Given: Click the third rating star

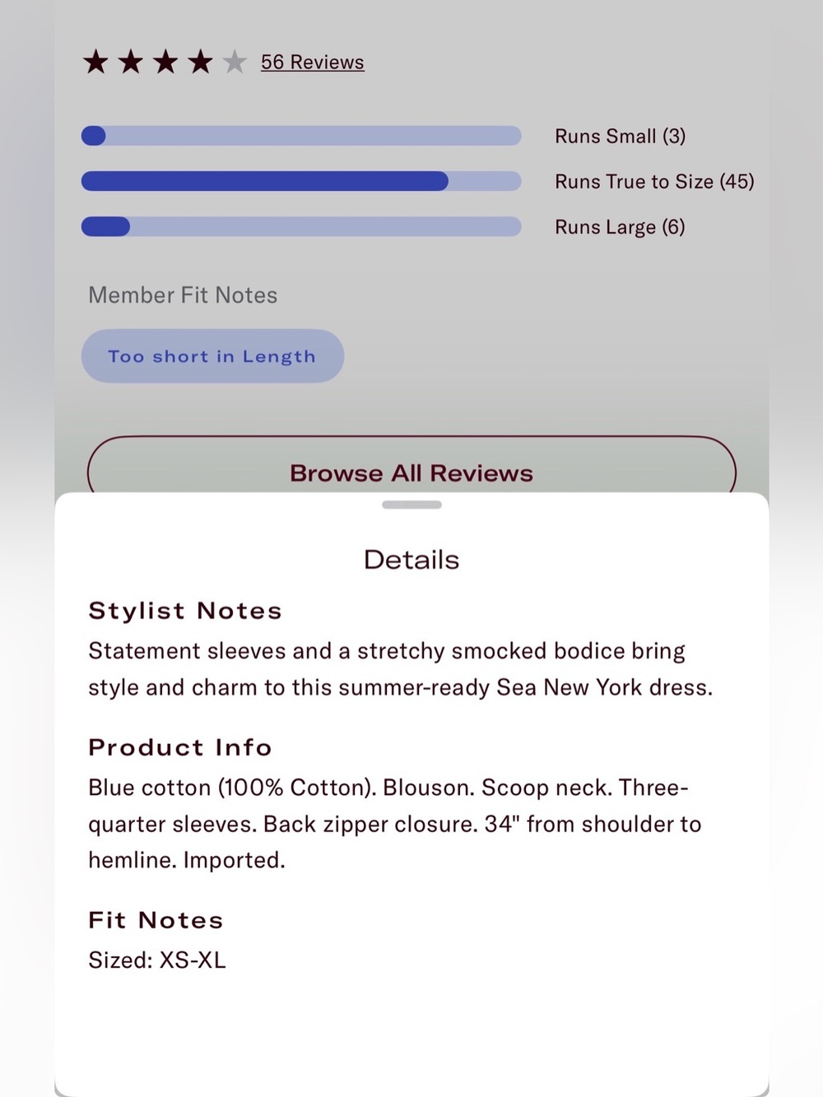Looking at the screenshot, I should [165, 62].
